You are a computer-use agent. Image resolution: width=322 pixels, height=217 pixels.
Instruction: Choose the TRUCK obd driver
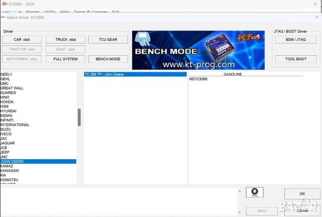pos(66,40)
